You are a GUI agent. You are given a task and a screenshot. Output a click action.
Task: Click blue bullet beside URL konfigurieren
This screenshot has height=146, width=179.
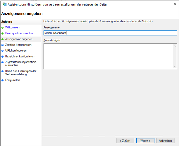(x=3, y=51)
